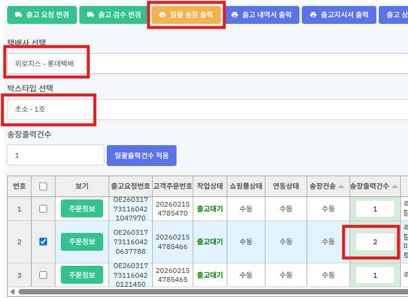Toggle the select-all checkbox in table header
This screenshot has width=408, height=298.
(43, 186)
